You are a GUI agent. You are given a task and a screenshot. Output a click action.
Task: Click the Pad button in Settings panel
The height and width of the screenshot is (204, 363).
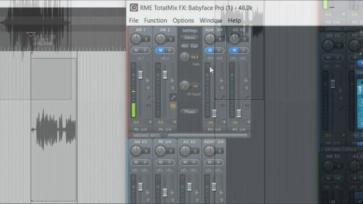pyautogui.click(x=194, y=46)
